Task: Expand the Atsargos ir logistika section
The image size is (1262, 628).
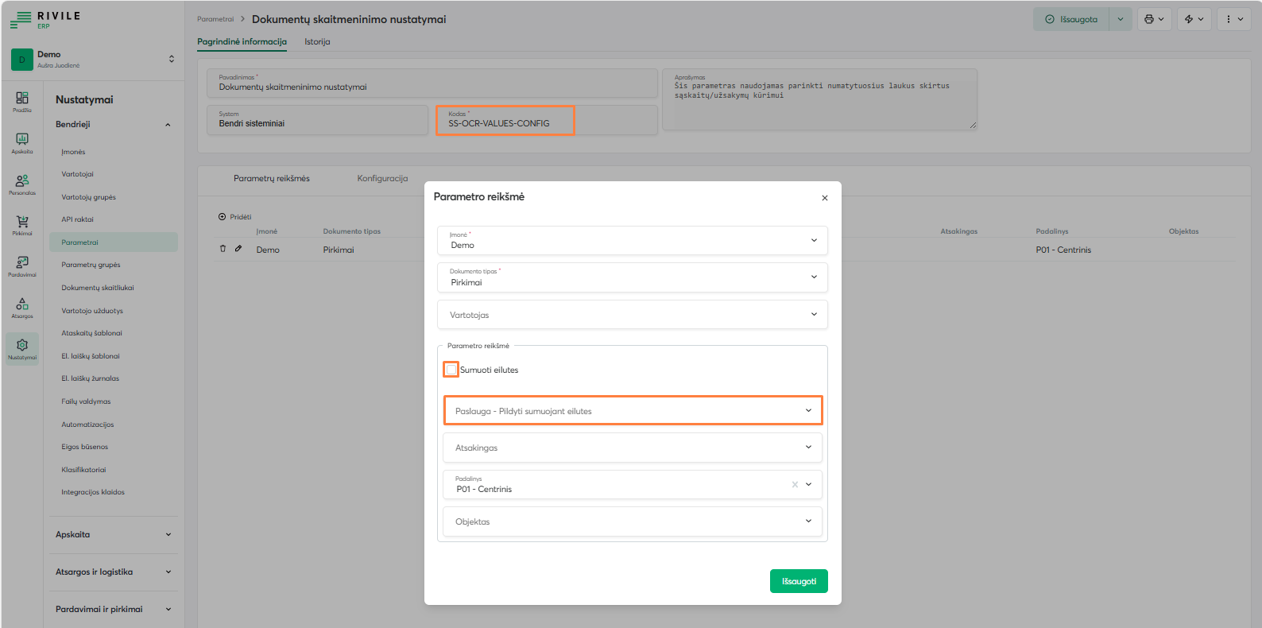Action: [x=112, y=572]
